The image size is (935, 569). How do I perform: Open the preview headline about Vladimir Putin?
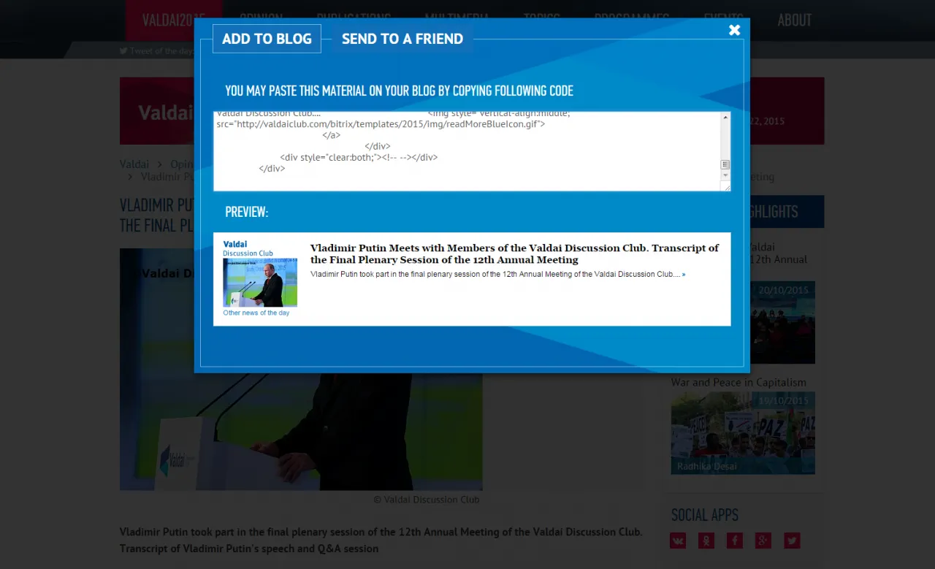(514, 253)
